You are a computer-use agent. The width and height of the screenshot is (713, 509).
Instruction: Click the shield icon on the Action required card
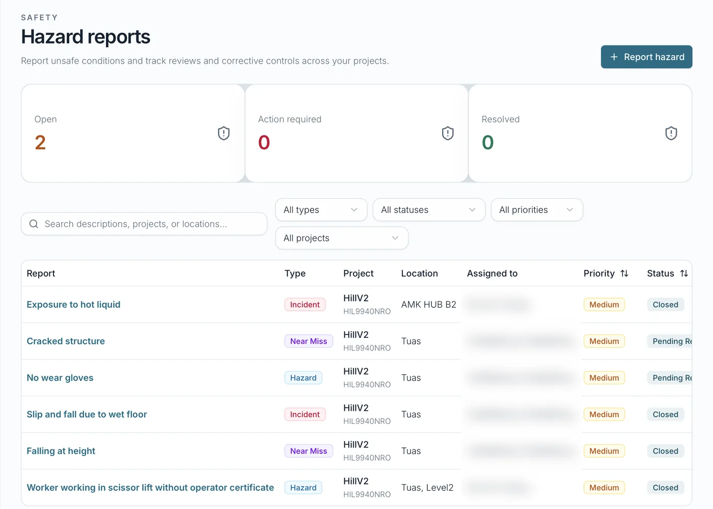(x=448, y=133)
